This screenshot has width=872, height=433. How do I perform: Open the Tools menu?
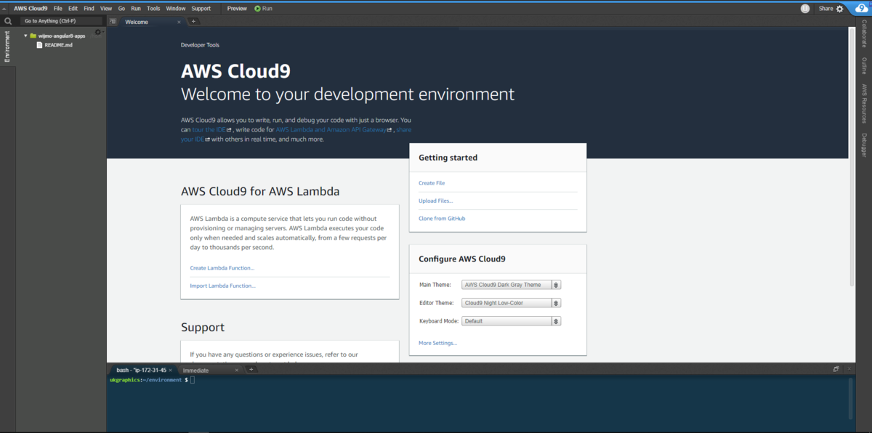(x=153, y=9)
